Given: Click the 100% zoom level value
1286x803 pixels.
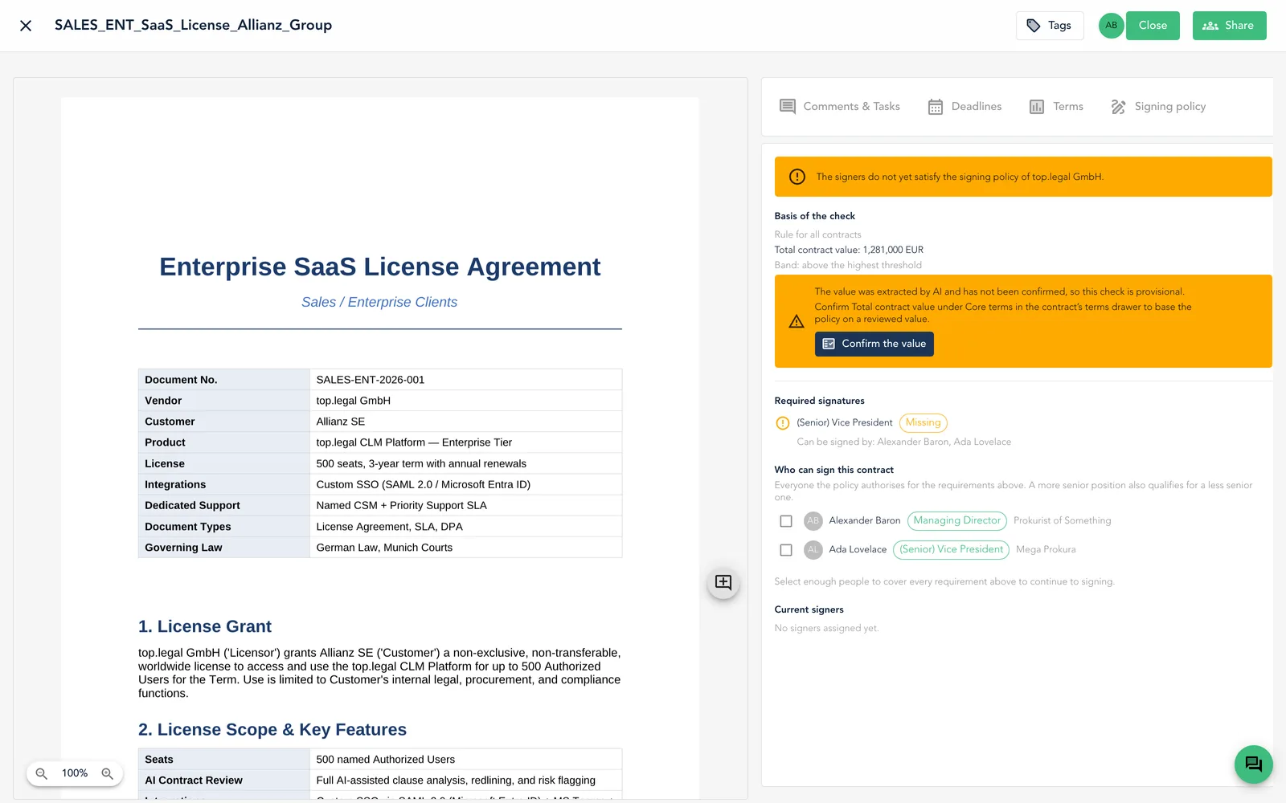Looking at the screenshot, I should (75, 773).
